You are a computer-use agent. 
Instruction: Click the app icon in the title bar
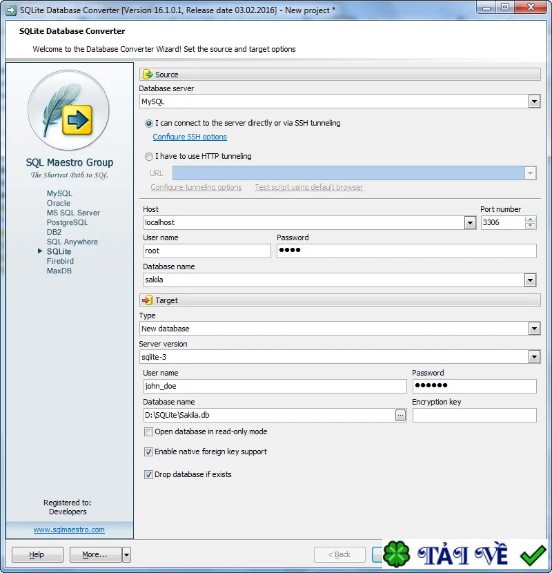point(11,10)
